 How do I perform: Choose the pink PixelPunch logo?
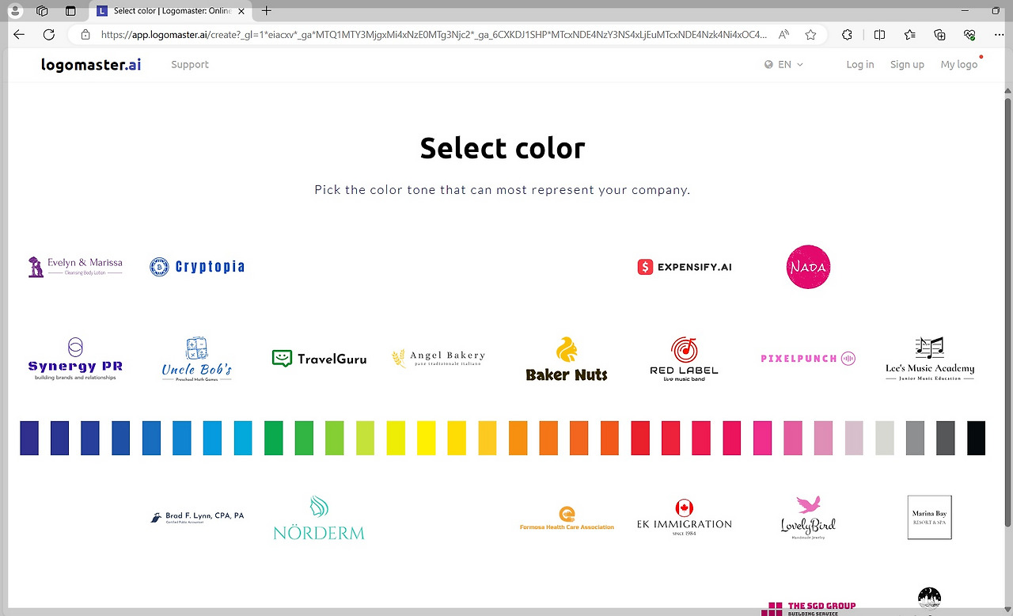[x=808, y=359]
